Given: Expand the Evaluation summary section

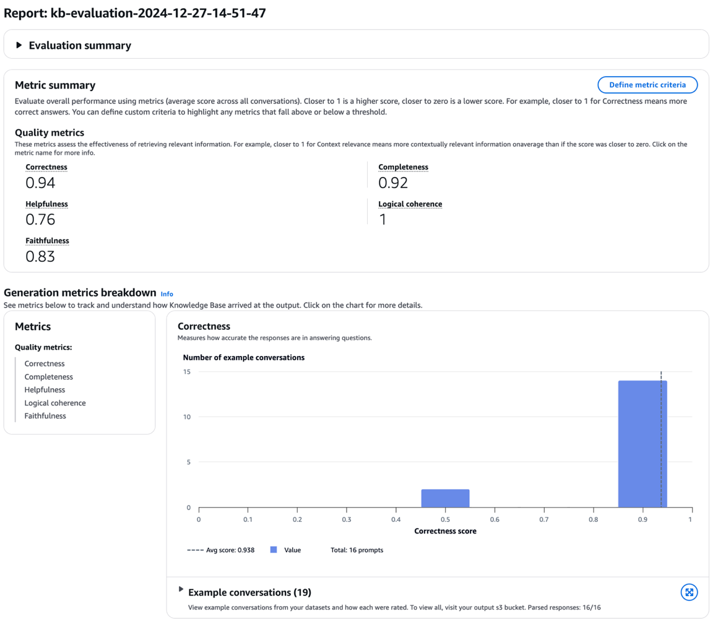Looking at the screenshot, I should click(x=19, y=45).
